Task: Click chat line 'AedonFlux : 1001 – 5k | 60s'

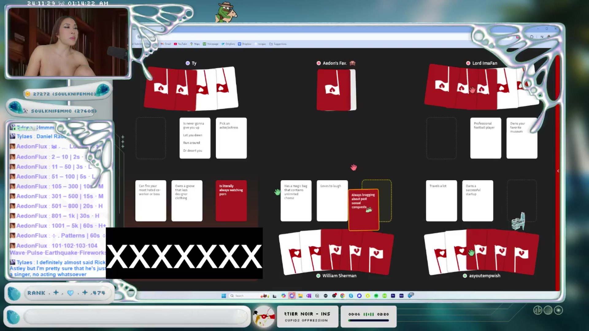Action: click(x=57, y=226)
